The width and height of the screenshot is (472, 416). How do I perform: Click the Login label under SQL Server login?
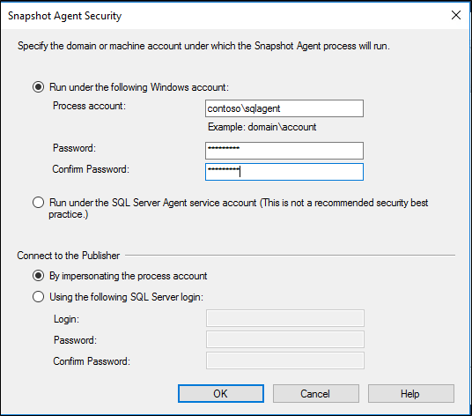coord(66,319)
